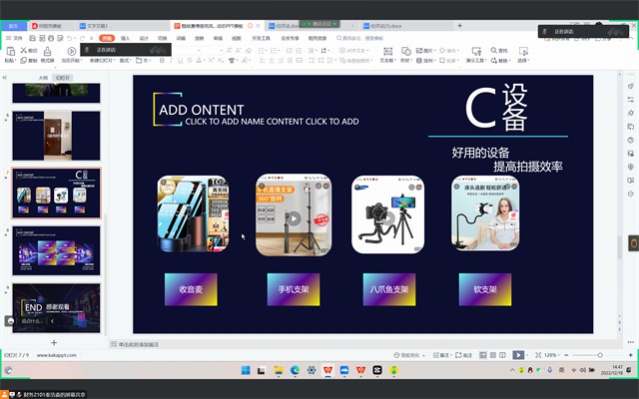Show hidden system tray icons
639x399 pixels.
click(512, 370)
